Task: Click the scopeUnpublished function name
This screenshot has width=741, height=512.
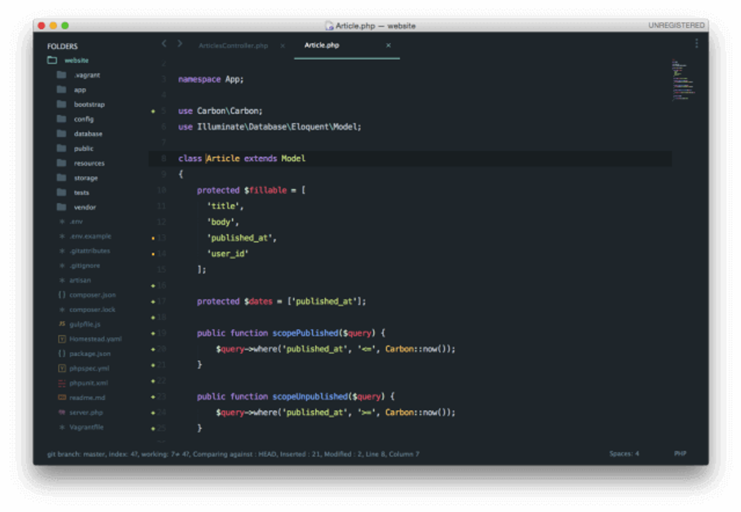Action: pyautogui.click(x=310, y=397)
